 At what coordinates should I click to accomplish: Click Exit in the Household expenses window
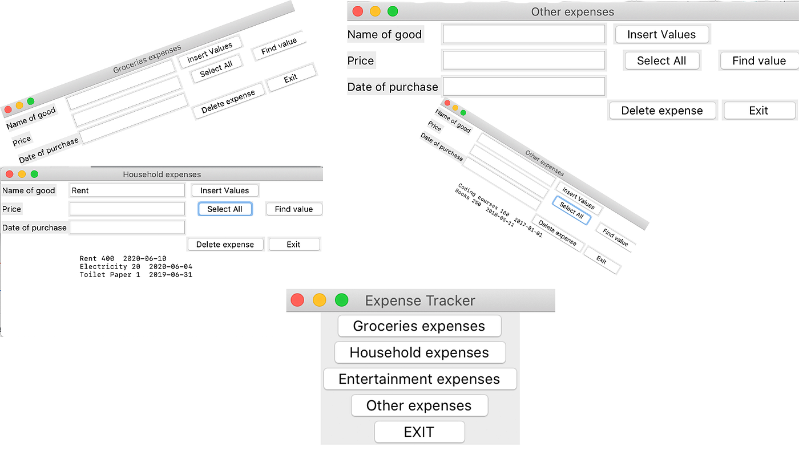294,244
